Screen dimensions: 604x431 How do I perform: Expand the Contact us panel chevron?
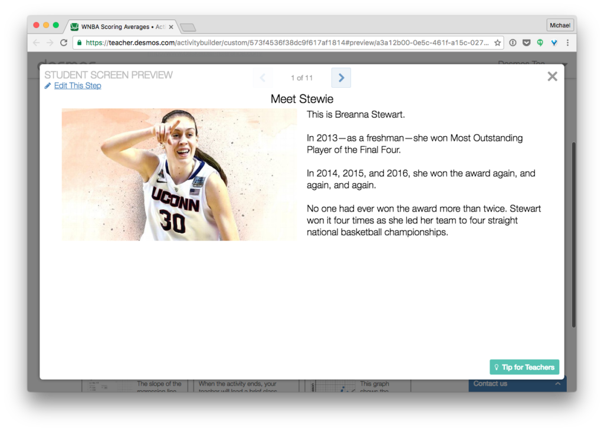click(x=557, y=384)
